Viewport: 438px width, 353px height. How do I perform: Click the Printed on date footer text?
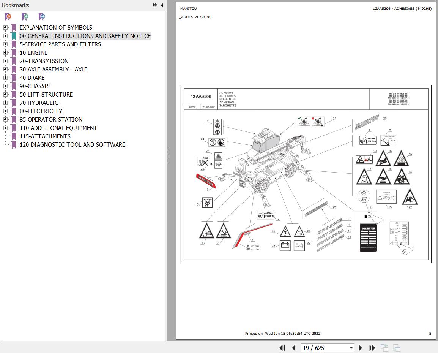(283, 333)
